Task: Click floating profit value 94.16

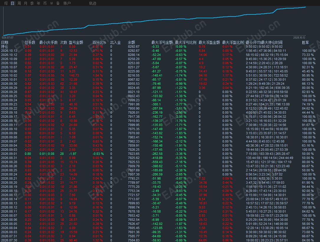Action: [203, 75]
